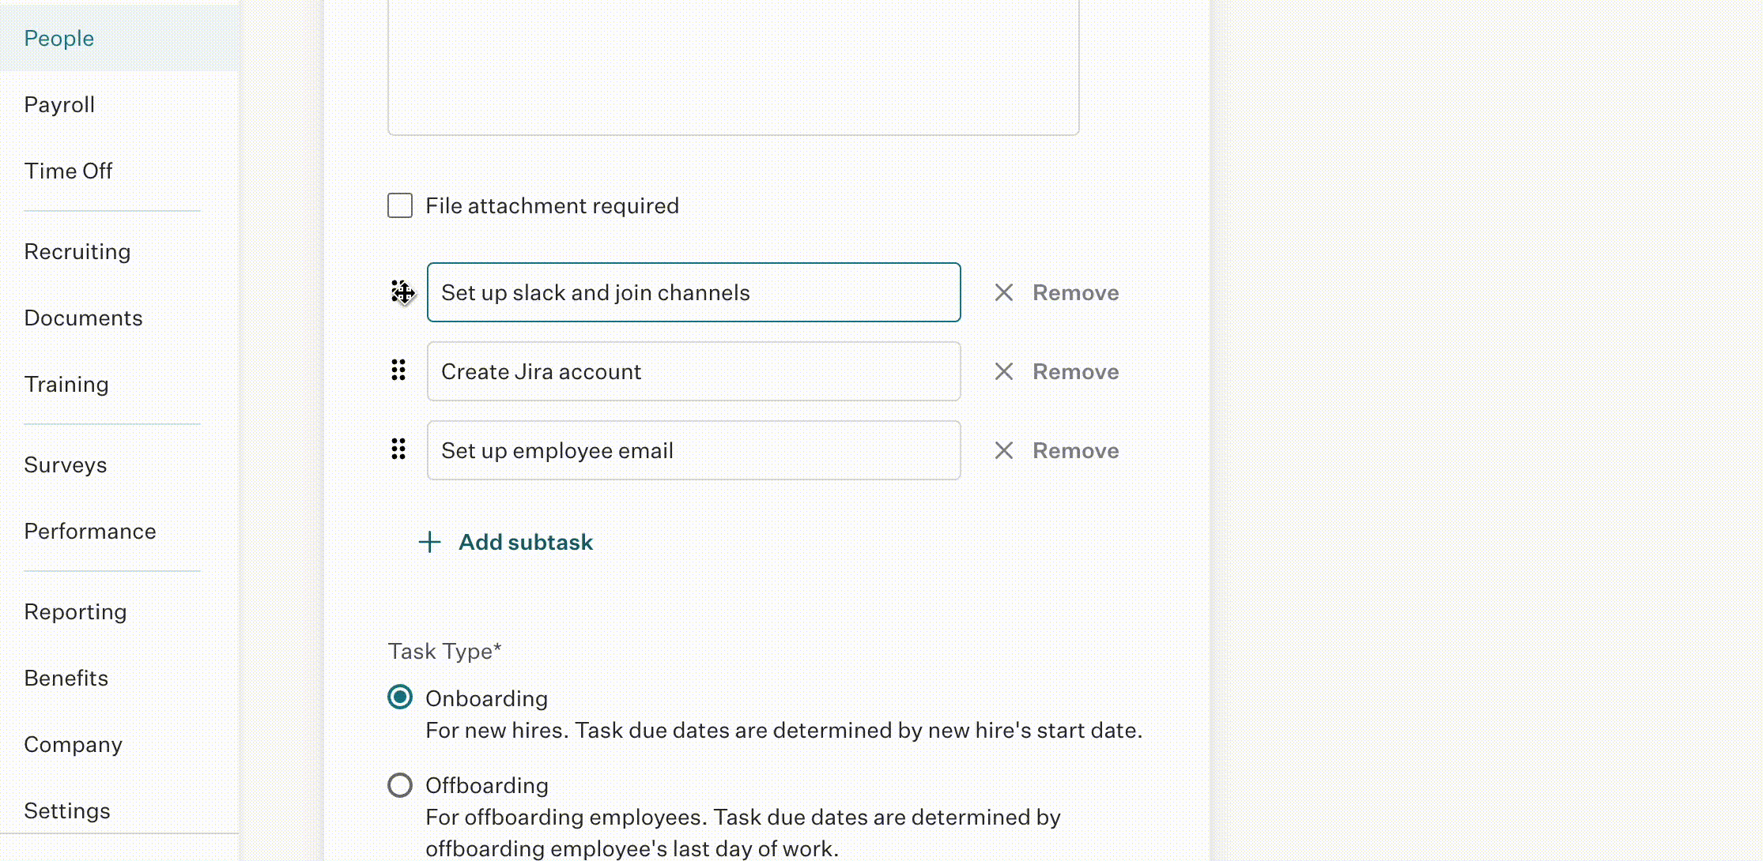The height and width of the screenshot is (861, 1763).
Task: Navigate to the Payroll section
Action: click(x=59, y=103)
